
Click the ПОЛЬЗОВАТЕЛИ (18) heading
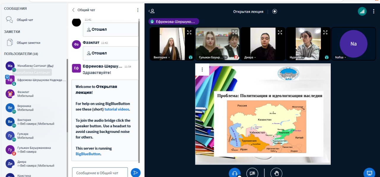[21, 54]
